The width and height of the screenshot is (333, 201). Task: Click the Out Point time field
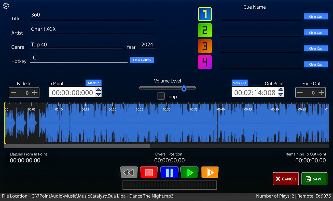click(255, 92)
